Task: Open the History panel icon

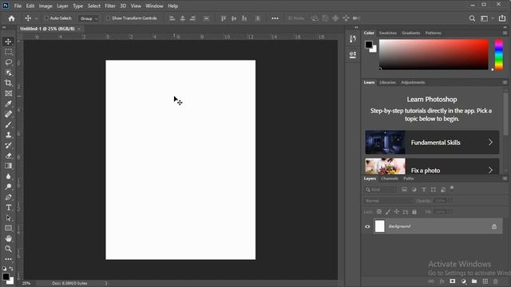Action: coord(353,39)
